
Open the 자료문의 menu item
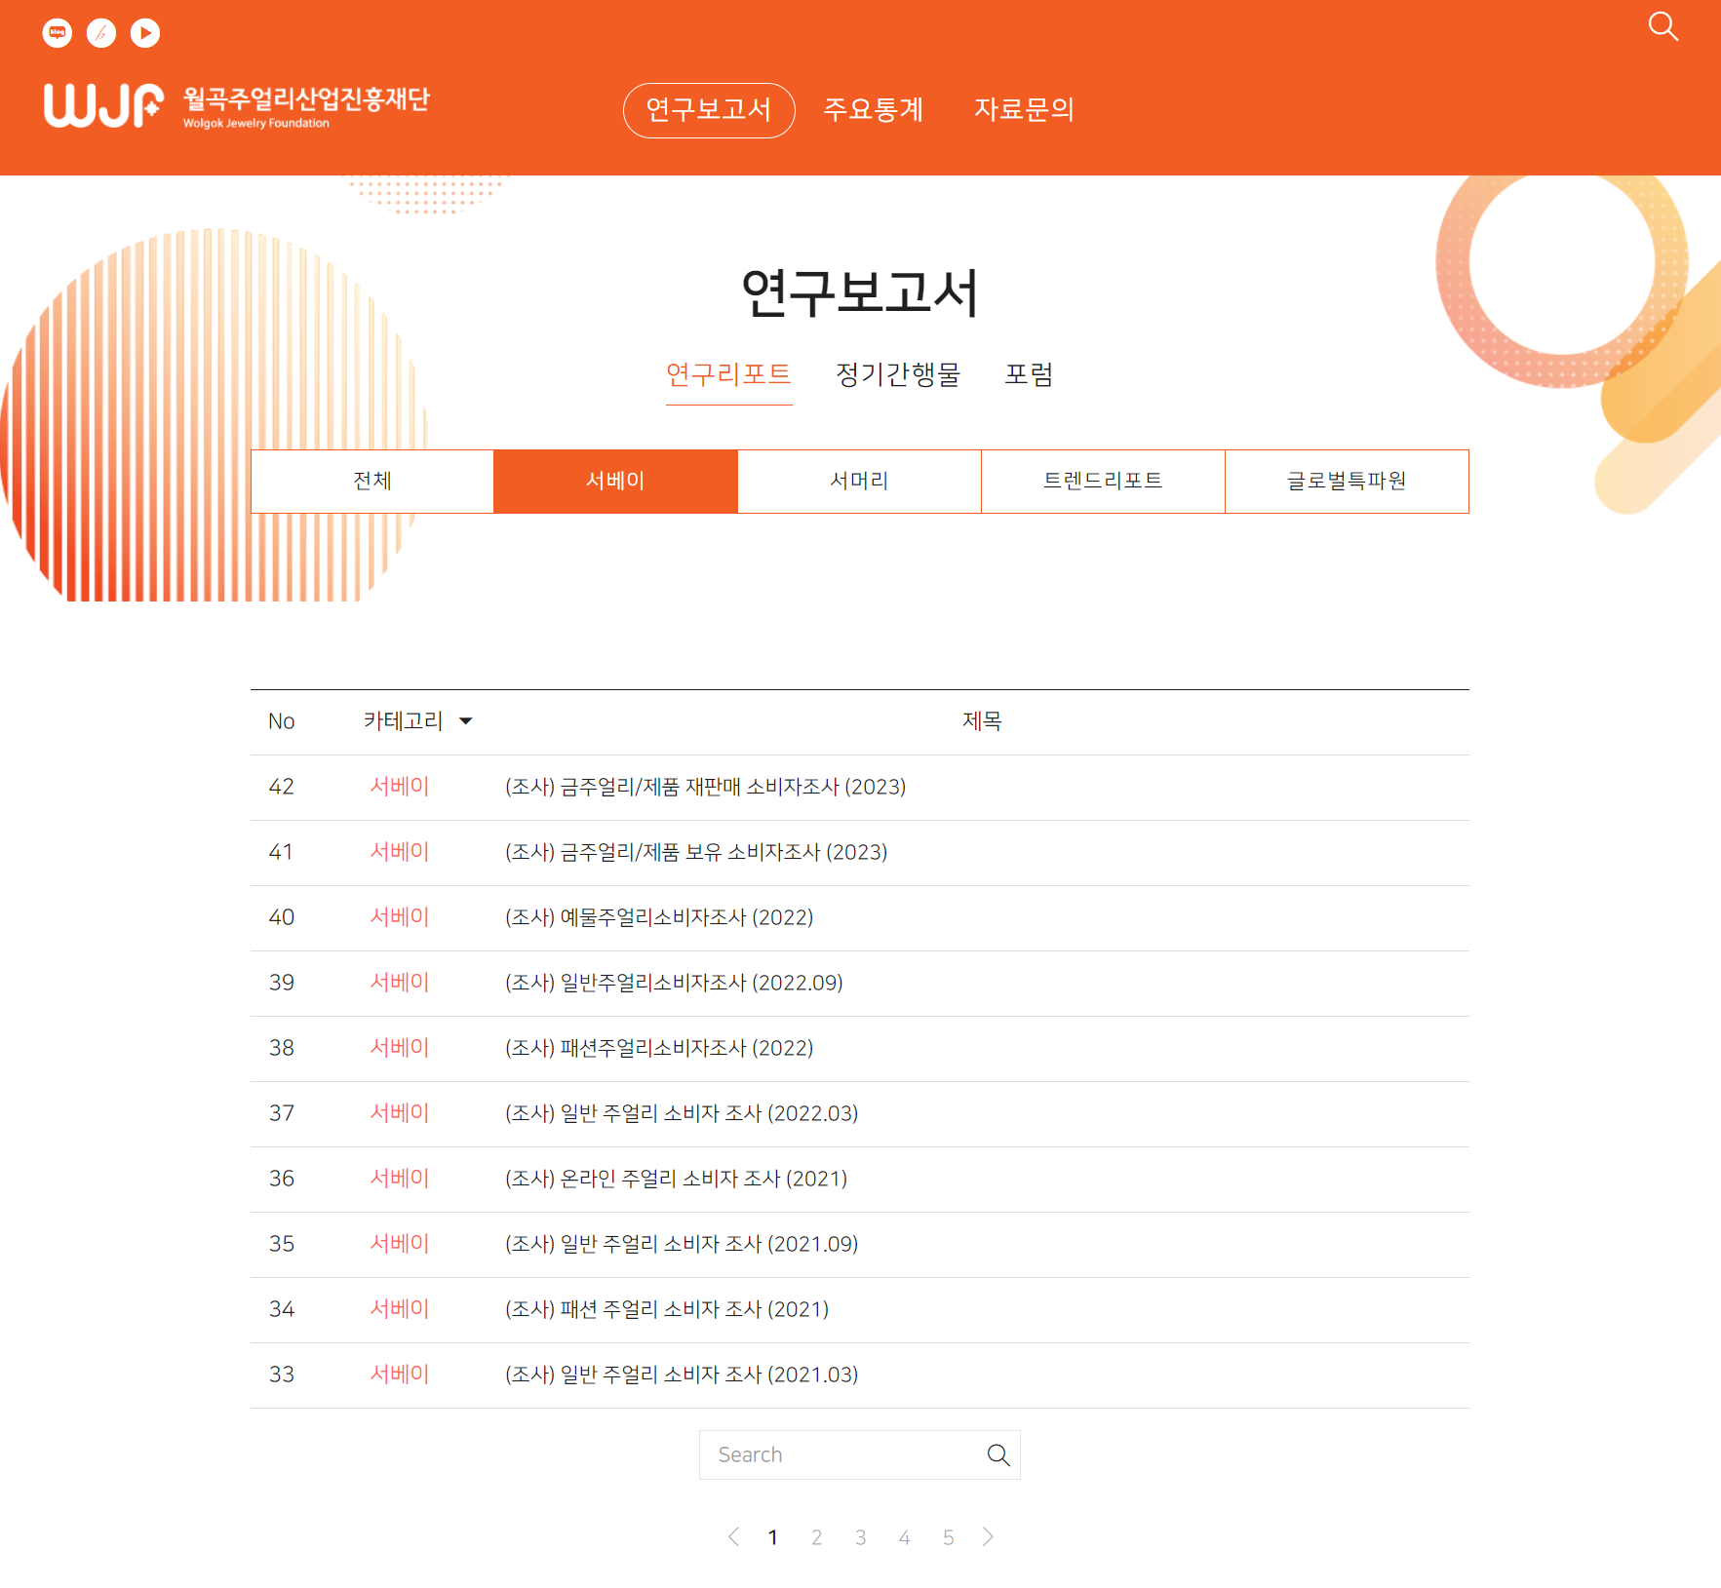pyautogui.click(x=1024, y=109)
